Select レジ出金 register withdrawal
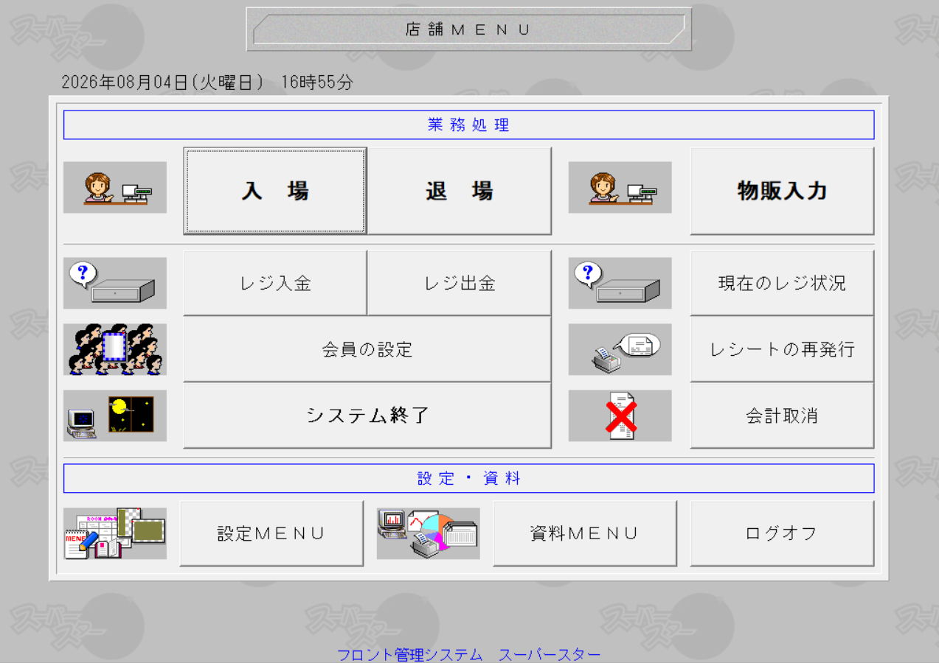The height and width of the screenshot is (663, 939). (x=460, y=283)
